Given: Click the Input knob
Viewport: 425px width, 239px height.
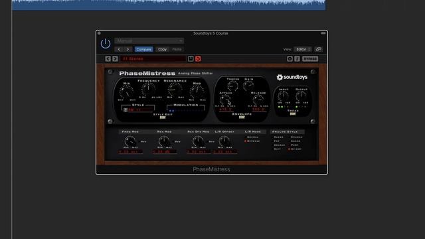Looking at the screenshot, I should 284,96.
